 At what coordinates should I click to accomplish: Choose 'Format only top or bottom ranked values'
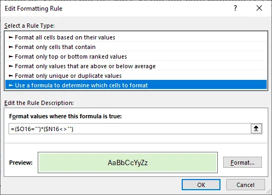[136, 56]
